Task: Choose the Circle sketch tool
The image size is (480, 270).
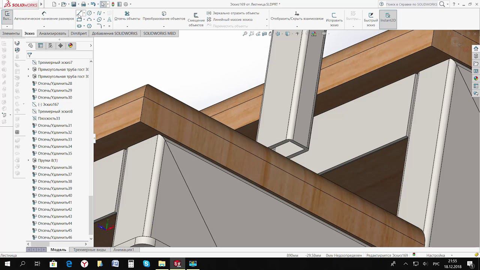Action: (89, 13)
